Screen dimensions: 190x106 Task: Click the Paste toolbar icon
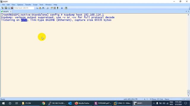40,8
